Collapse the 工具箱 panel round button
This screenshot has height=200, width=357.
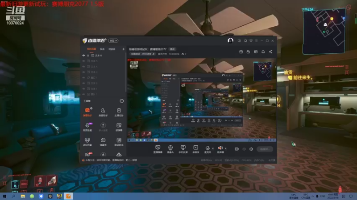(121, 101)
